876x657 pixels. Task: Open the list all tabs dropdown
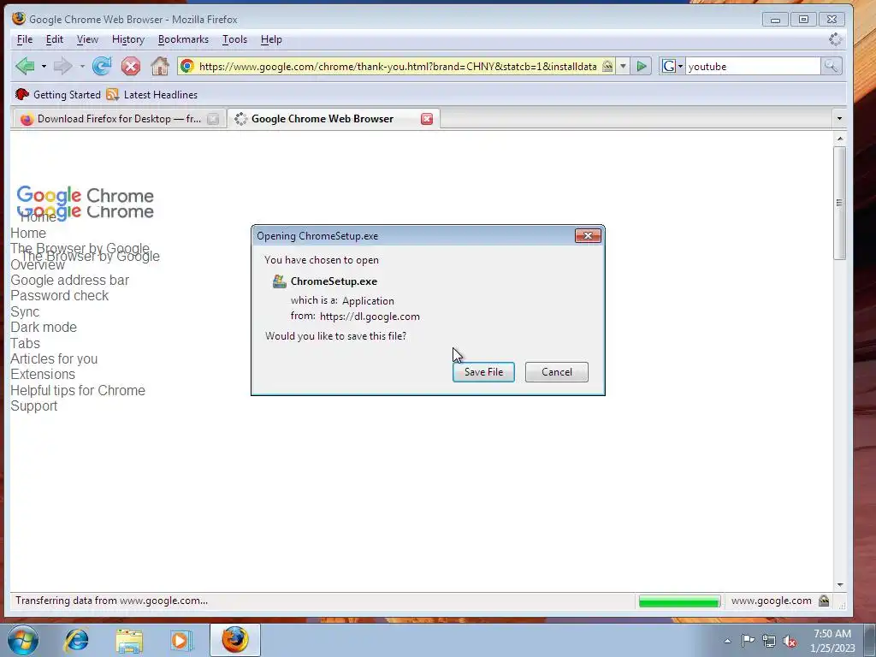click(x=839, y=119)
